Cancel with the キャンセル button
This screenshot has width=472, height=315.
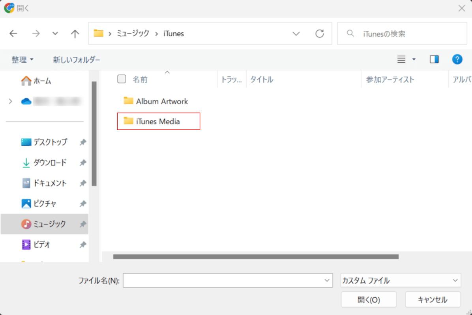(433, 299)
